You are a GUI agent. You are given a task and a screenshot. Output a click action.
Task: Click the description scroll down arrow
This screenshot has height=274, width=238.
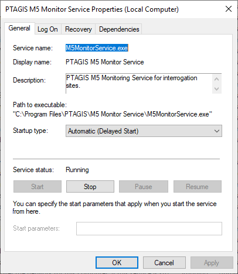[x=216, y=89]
